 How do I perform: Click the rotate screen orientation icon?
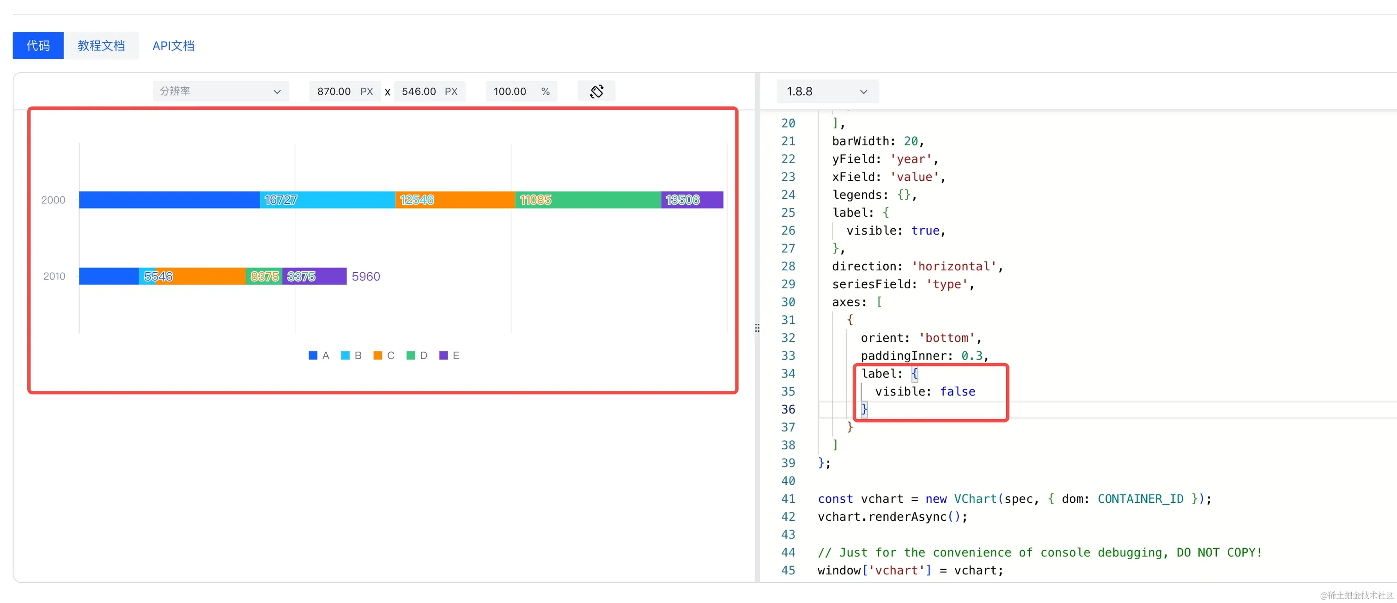click(596, 91)
